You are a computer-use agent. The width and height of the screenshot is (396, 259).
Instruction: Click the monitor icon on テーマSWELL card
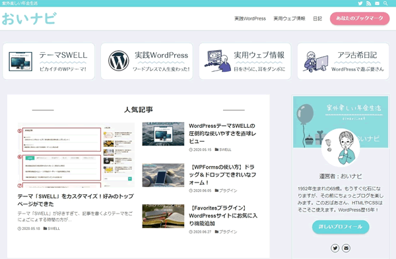(x=20, y=61)
